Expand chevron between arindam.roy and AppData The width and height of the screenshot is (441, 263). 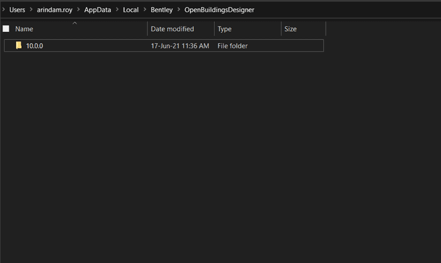pyautogui.click(x=78, y=10)
